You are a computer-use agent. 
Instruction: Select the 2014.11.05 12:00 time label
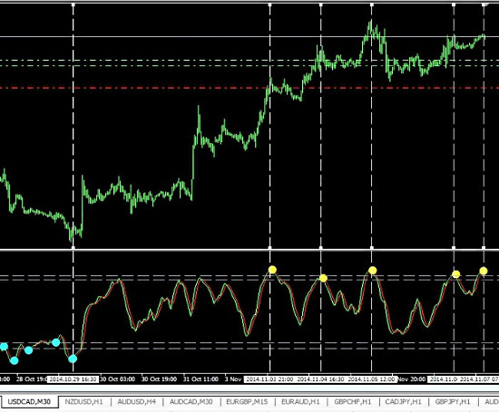pos(371,379)
